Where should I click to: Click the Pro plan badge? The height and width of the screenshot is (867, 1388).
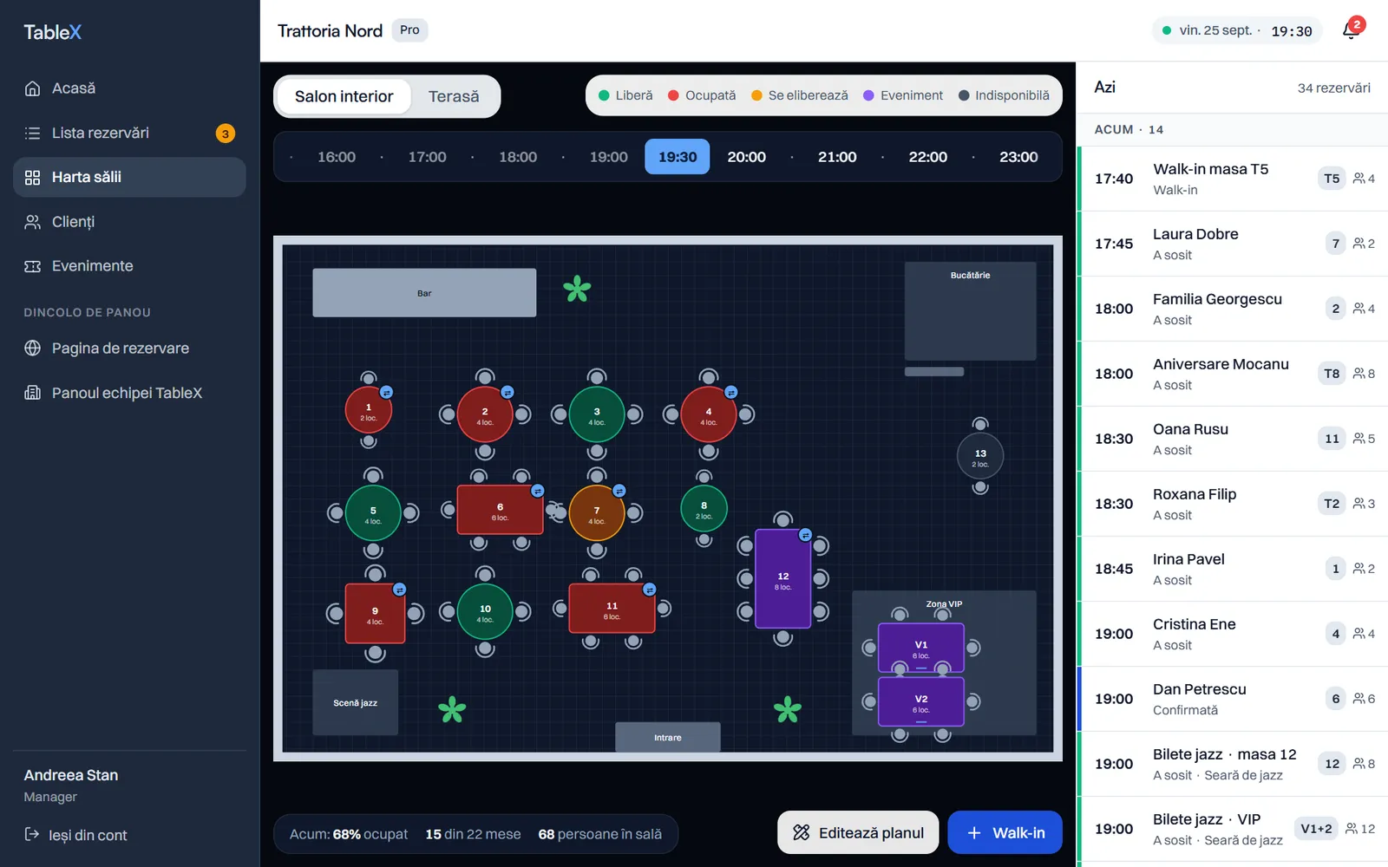coord(409,30)
